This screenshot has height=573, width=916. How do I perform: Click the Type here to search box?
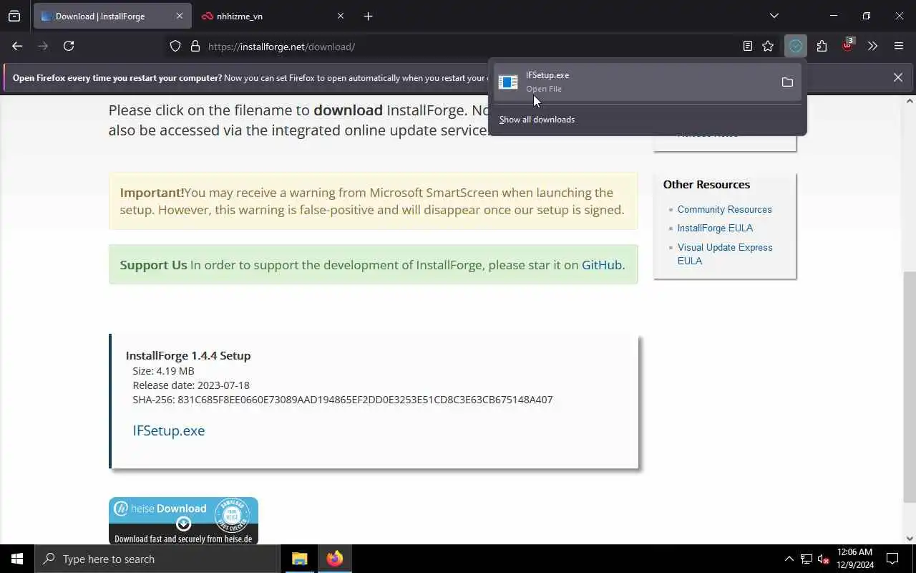click(157, 559)
